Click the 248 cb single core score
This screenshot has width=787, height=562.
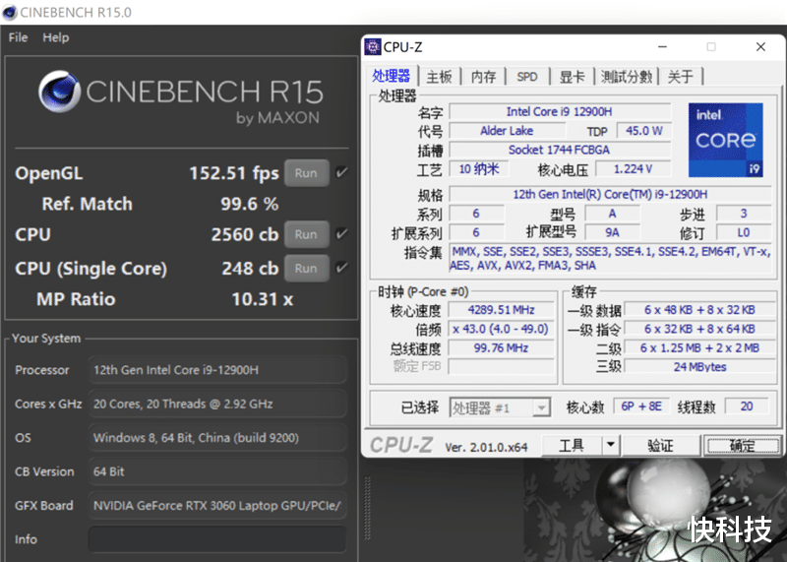click(x=250, y=268)
